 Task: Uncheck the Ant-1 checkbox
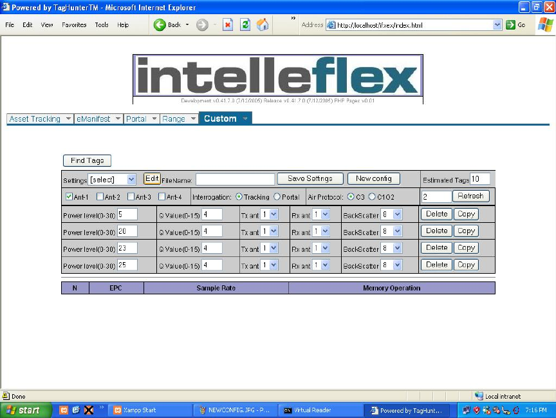point(69,196)
